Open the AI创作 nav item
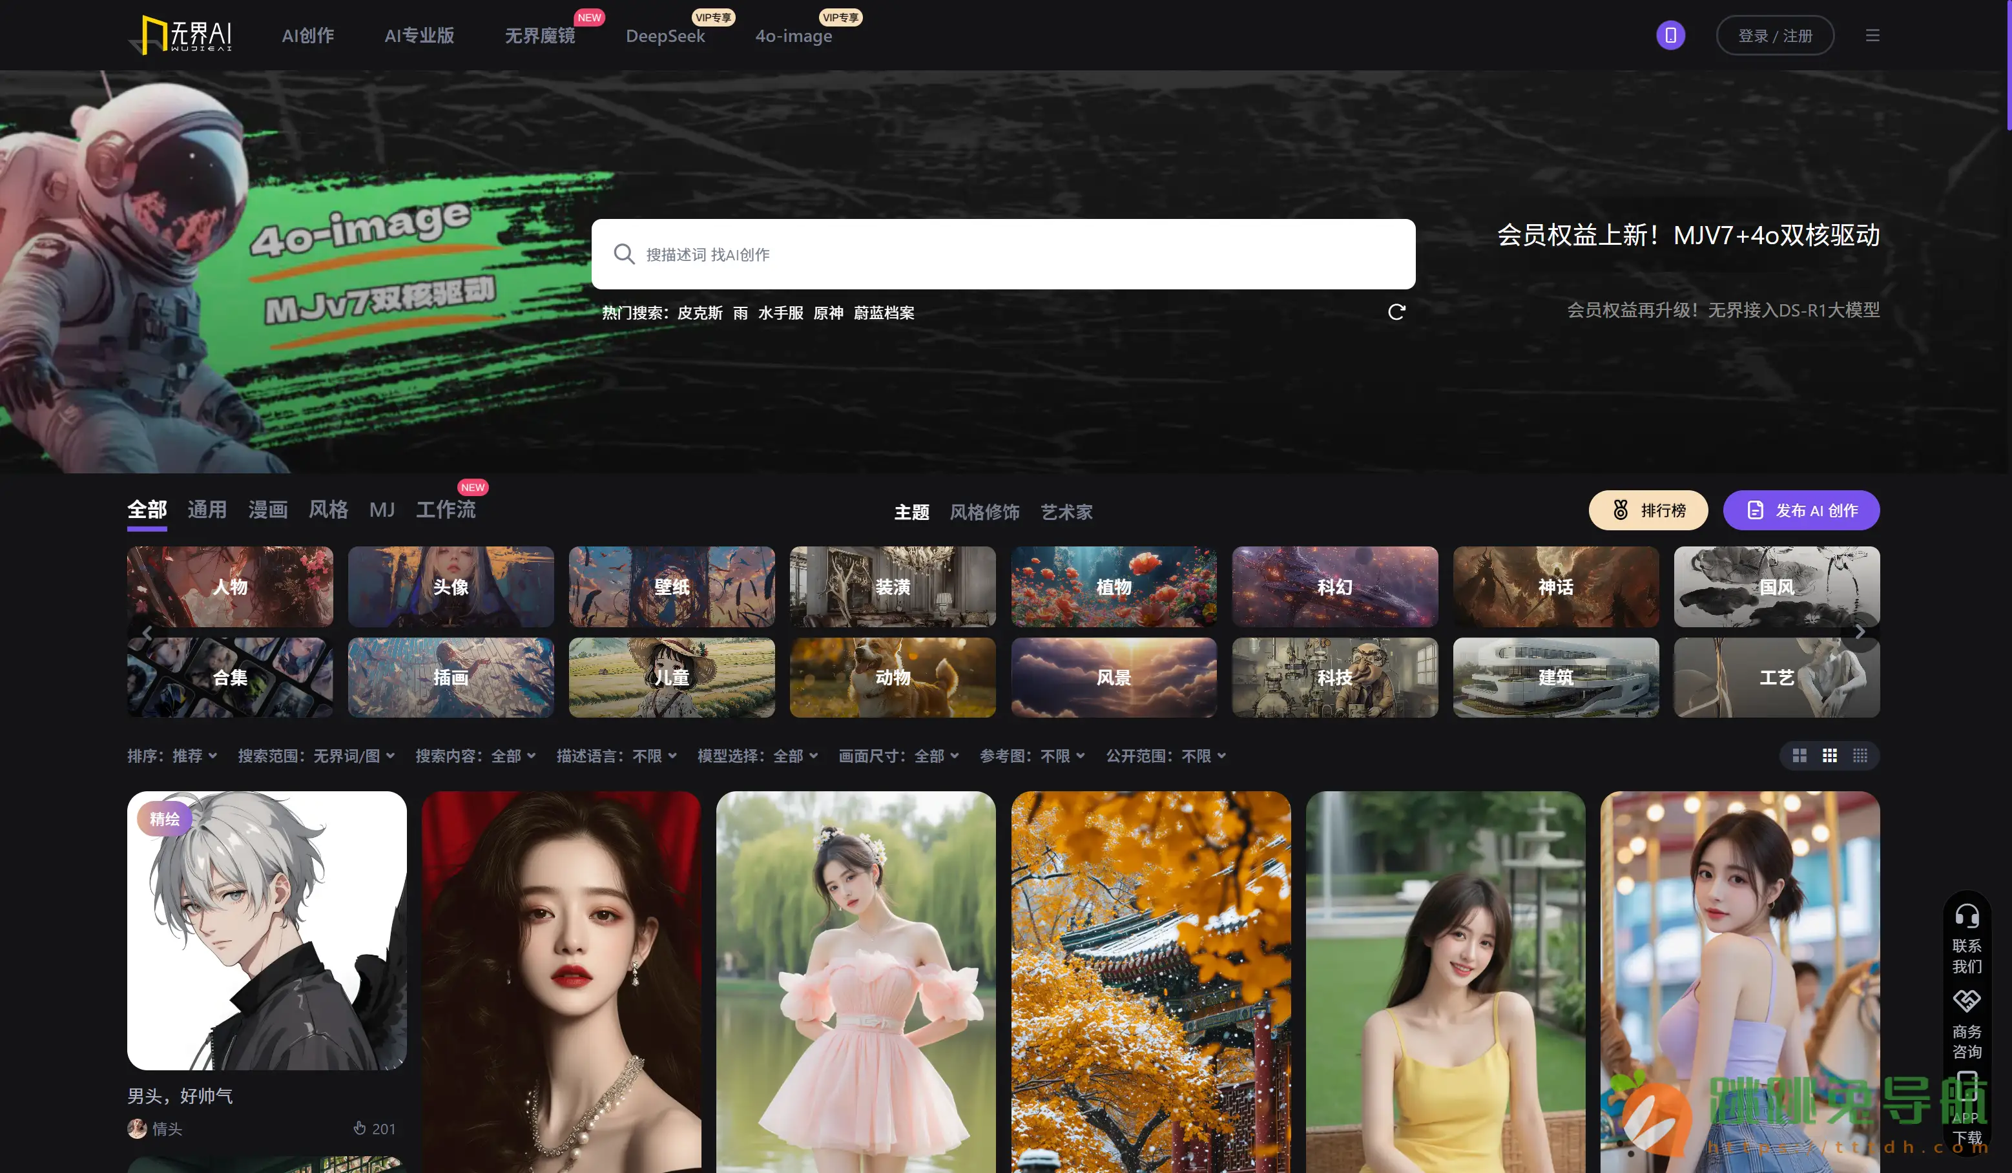This screenshot has height=1173, width=2012. [x=308, y=36]
